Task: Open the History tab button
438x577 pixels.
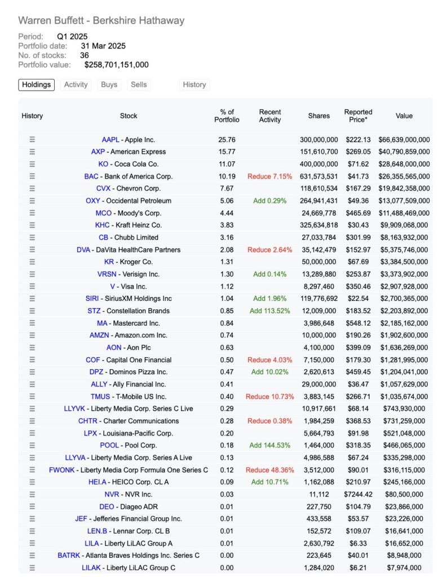Action: 194,85
